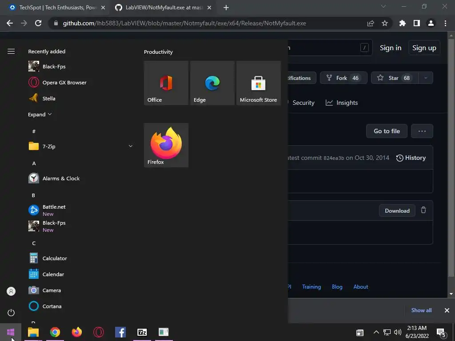
Task: Bookmark this page with the star
Action: point(385,23)
